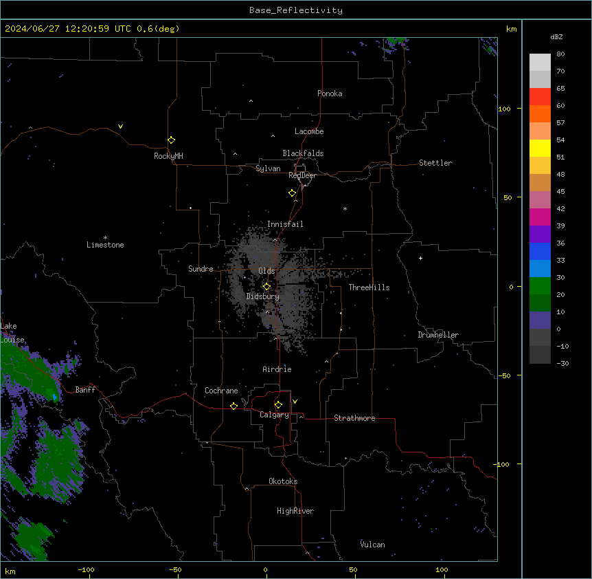Click the Drumheller label
The image size is (592, 579).
[438, 335]
